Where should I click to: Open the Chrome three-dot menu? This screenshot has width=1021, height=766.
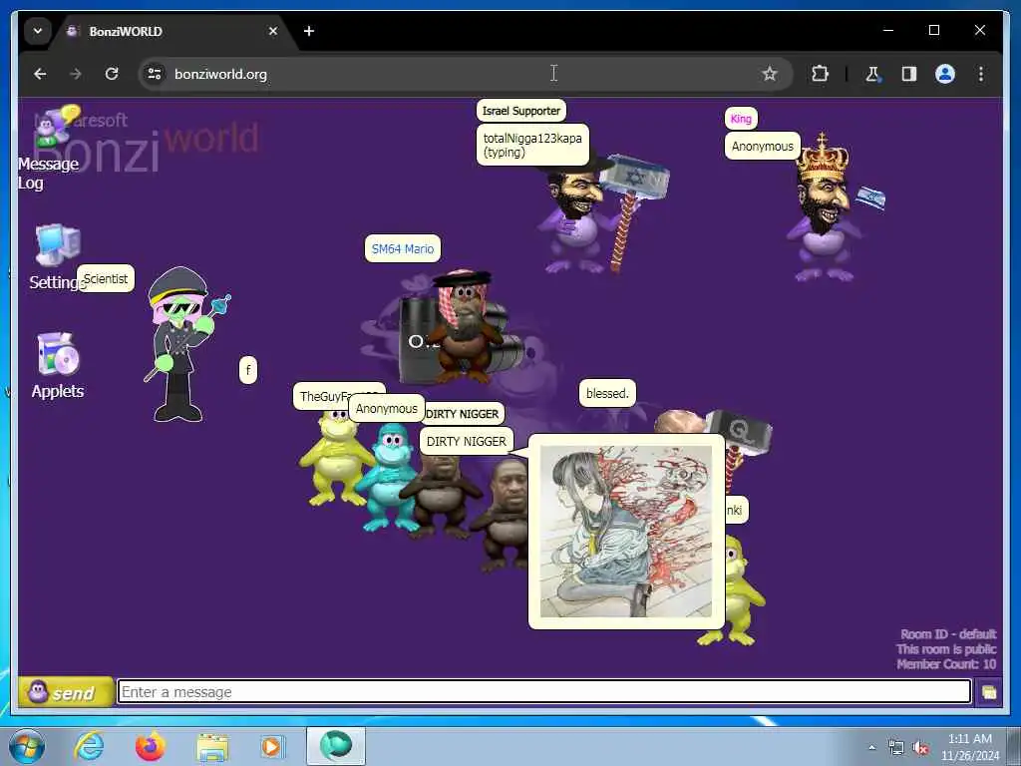[981, 74]
